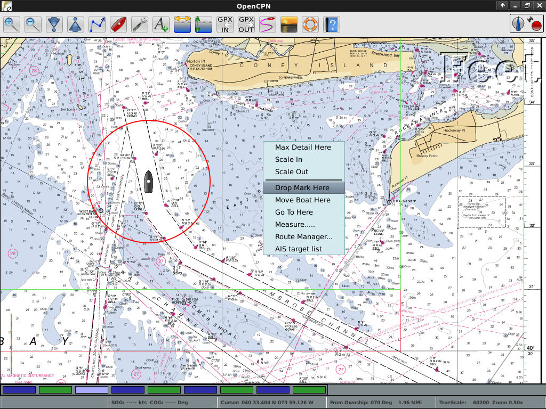Open Help via question mark icon
Image resolution: width=546 pixels, height=409 pixels.
pyautogui.click(x=332, y=24)
